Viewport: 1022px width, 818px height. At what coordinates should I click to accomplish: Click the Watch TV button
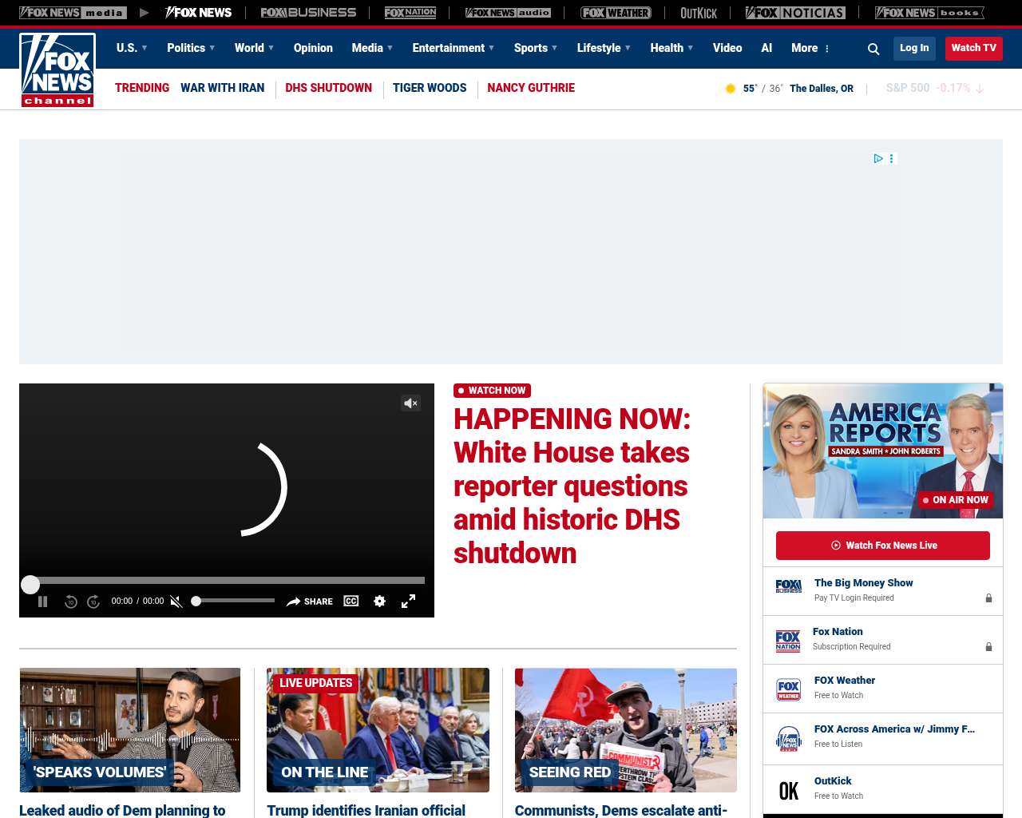(x=973, y=48)
